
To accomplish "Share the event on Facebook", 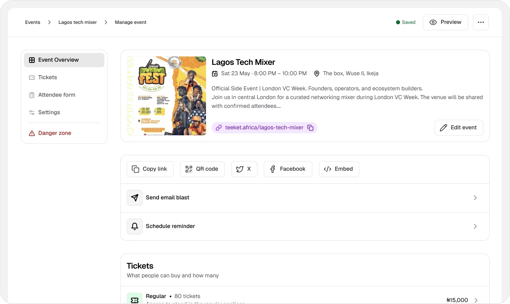I will (x=288, y=169).
